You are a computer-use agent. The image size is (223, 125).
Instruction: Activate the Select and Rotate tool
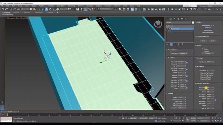tap(50, 9)
